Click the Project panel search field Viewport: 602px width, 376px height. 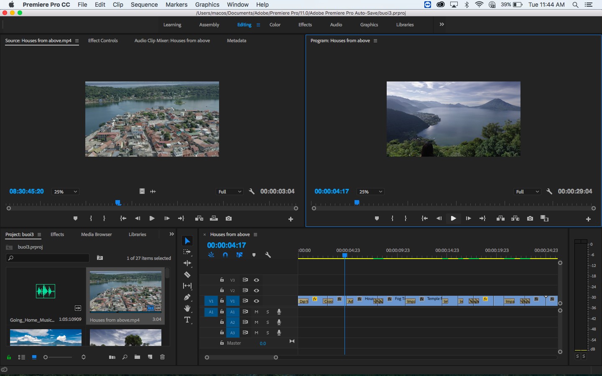(x=48, y=258)
